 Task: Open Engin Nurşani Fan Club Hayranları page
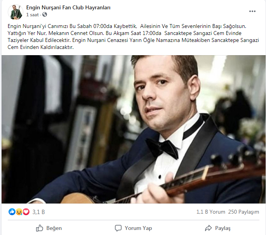pyautogui.click(x=68, y=8)
